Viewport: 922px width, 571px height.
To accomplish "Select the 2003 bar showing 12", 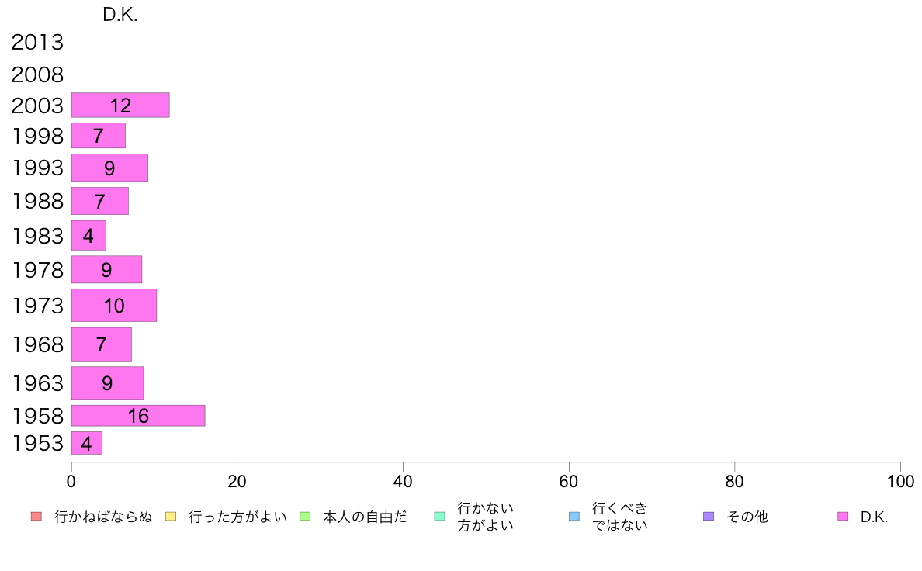I will [120, 106].
